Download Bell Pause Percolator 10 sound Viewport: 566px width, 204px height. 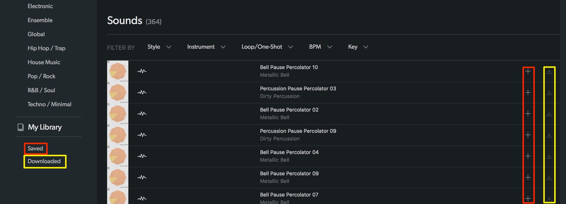(x=549, y=71)
